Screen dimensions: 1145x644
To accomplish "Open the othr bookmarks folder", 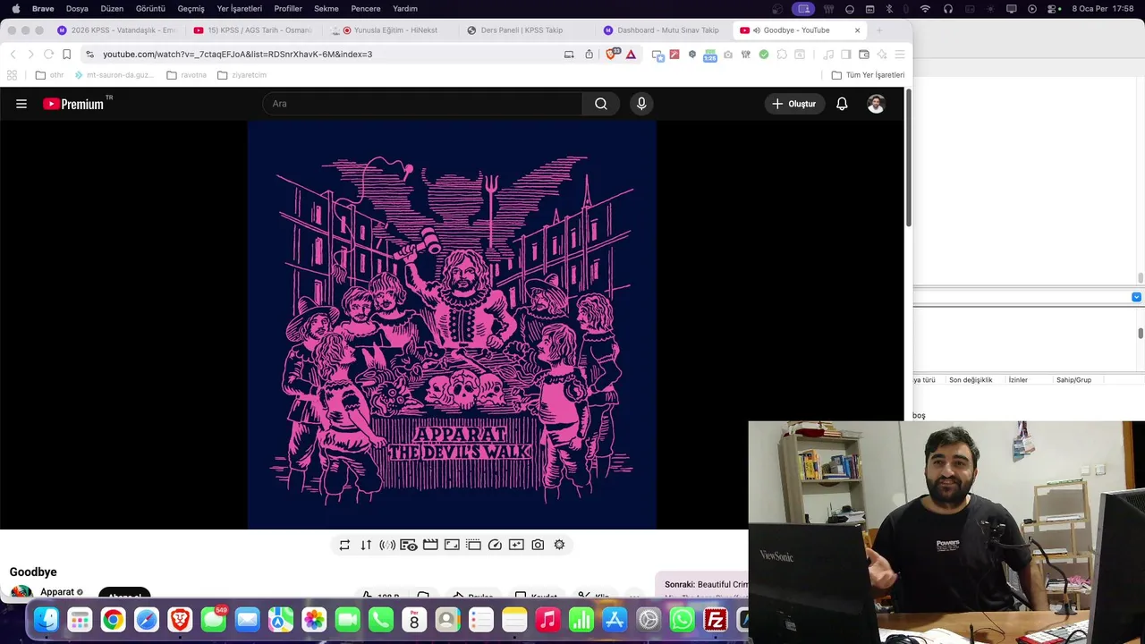I will [49, 75].
